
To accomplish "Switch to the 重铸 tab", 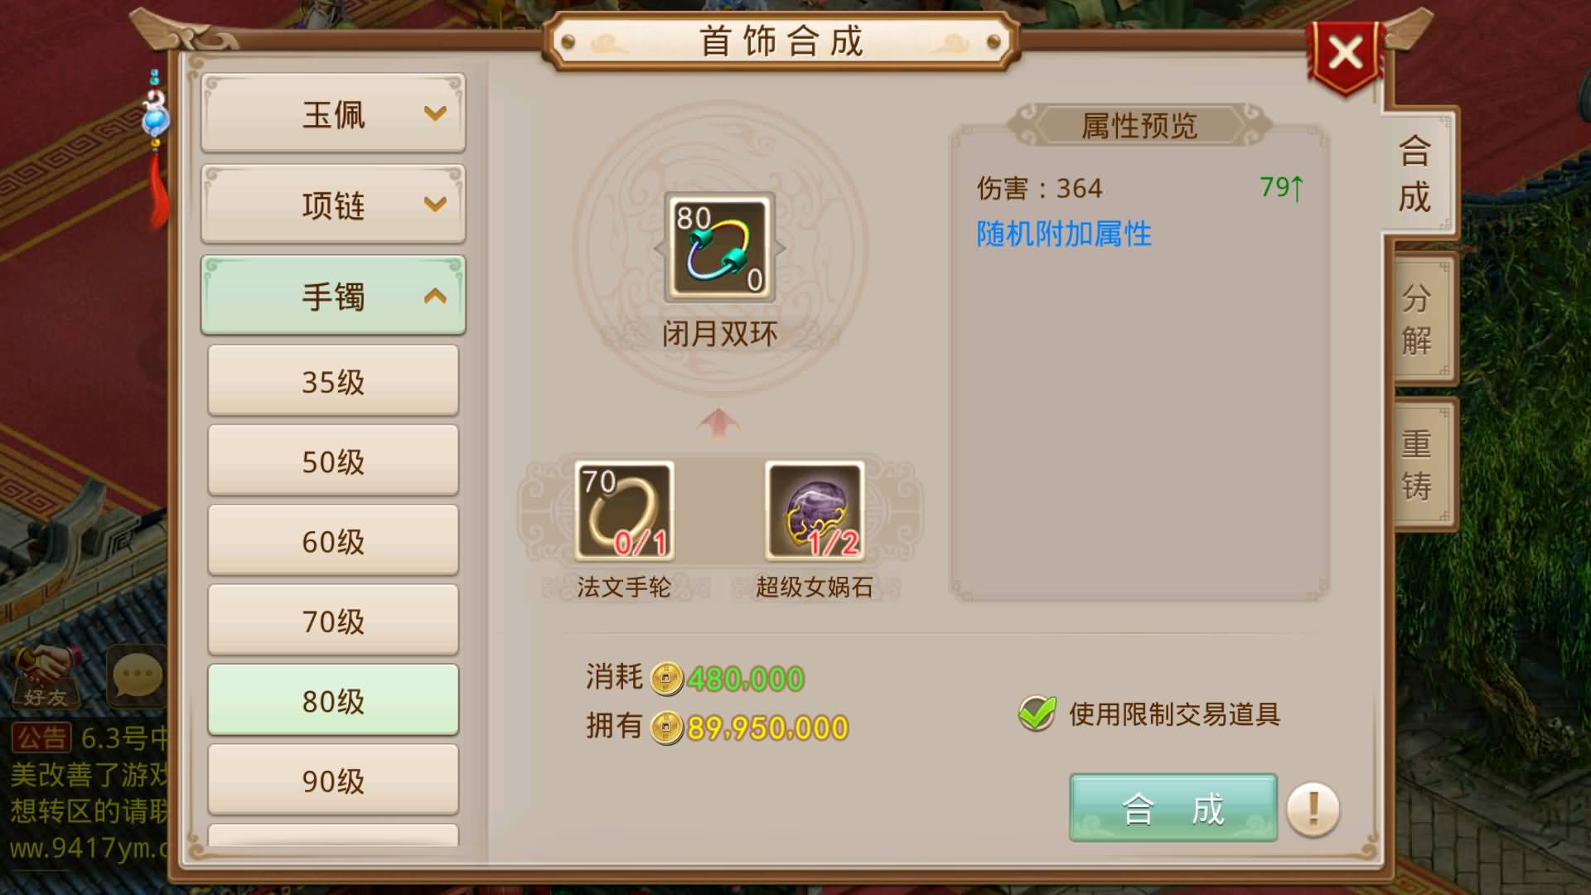I will [x=1419, y=464].
